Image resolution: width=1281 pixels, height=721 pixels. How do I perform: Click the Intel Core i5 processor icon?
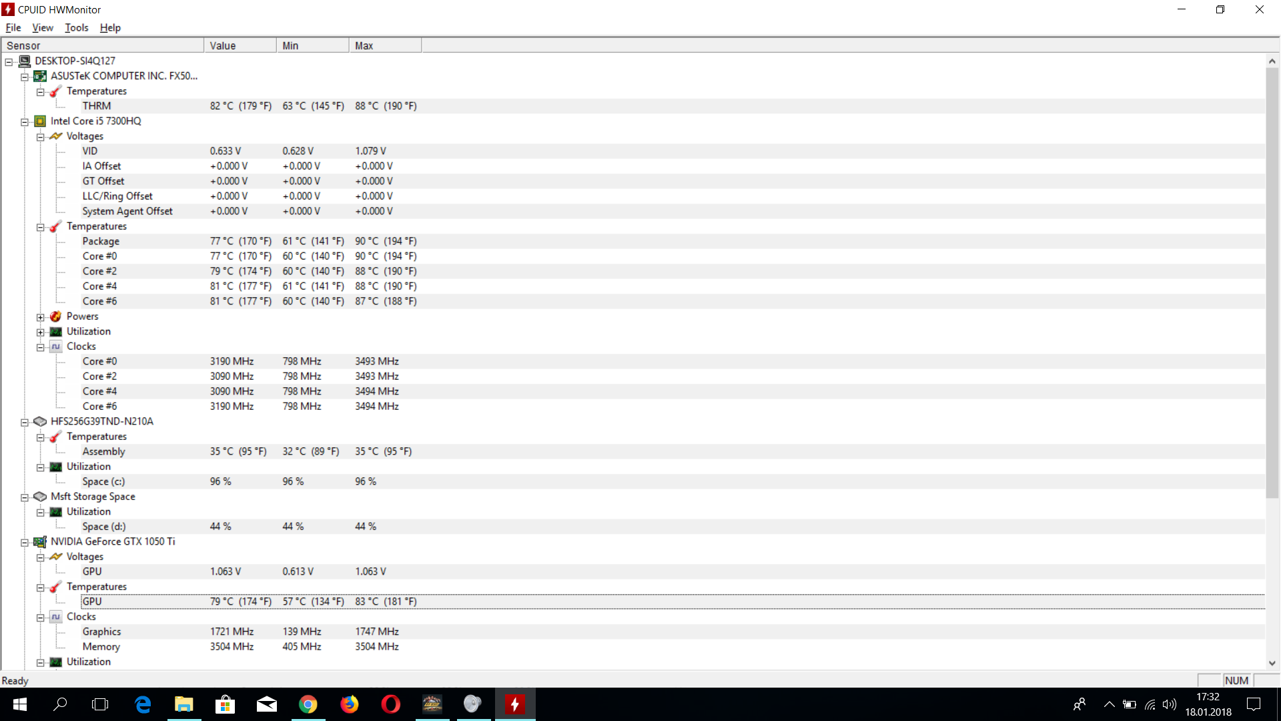point(40,121)
